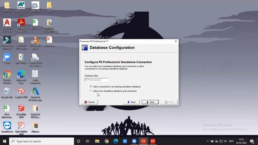Select the sand folder icon
The height and width of the screenshot is (145, 258).
tap(49, 7)
